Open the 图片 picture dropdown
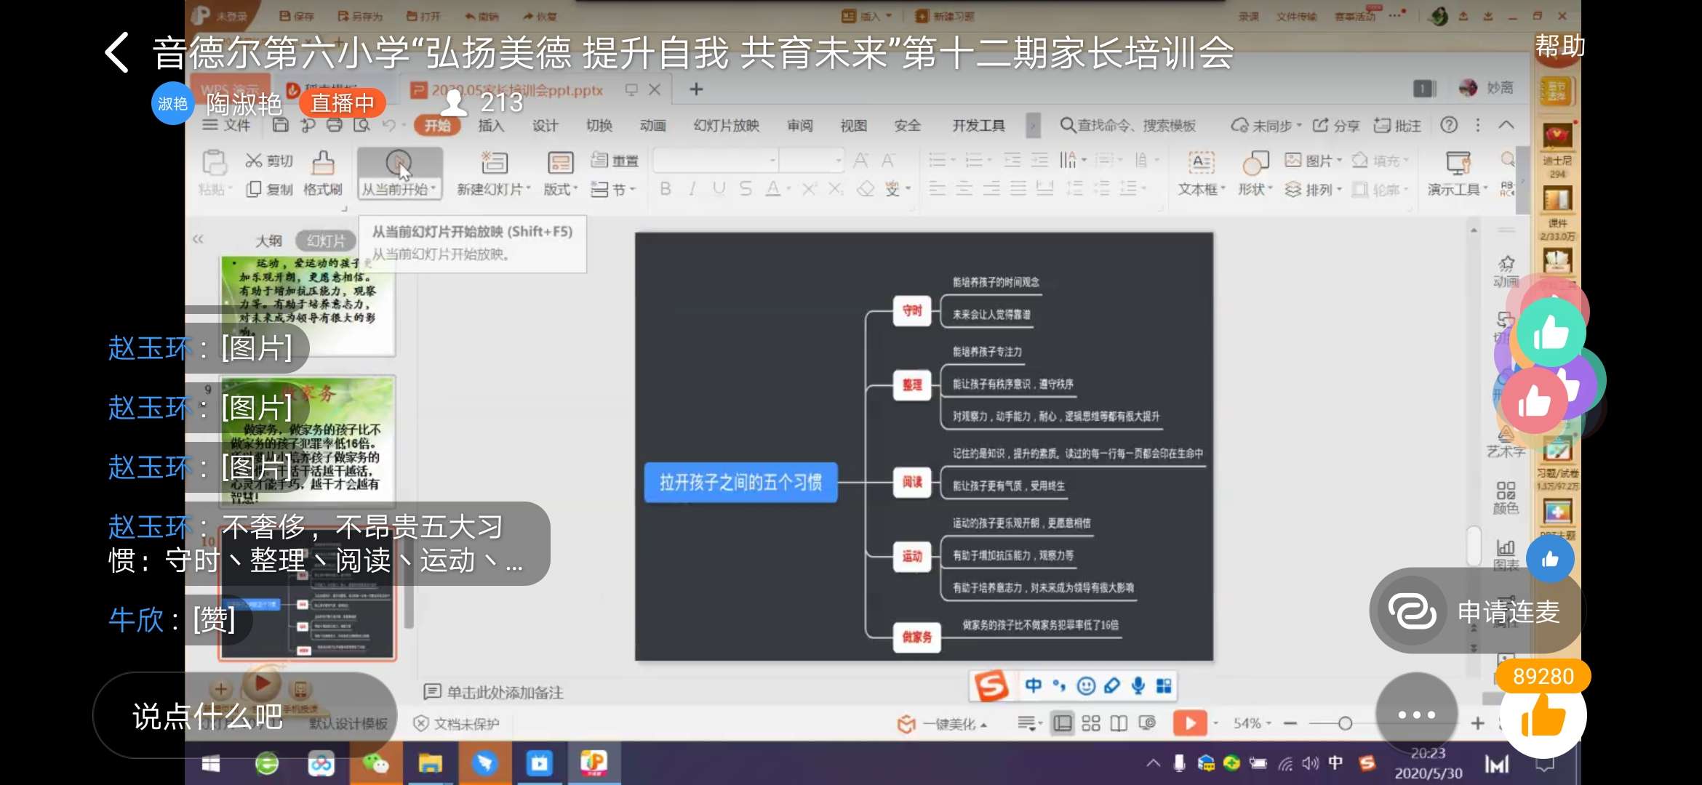This screenshot has width=1702, height=785. tap(1314, 161)
